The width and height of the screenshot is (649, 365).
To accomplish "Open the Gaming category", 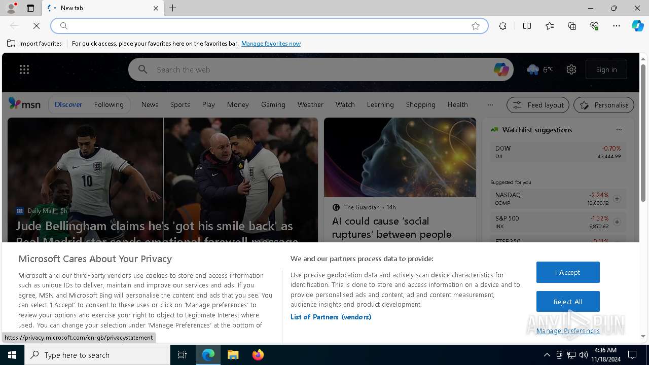I will click(x=273, y=104).
